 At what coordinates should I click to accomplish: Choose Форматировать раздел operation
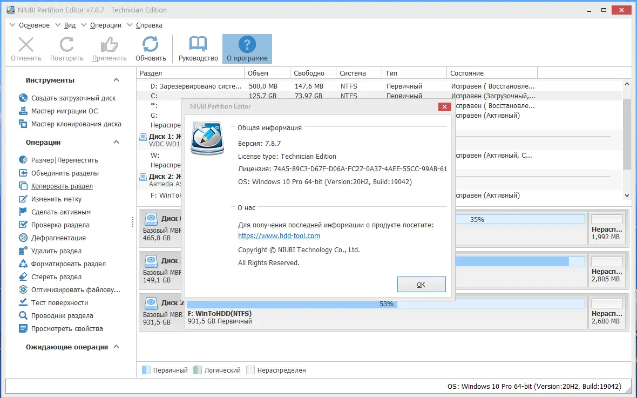pos(63,264)
